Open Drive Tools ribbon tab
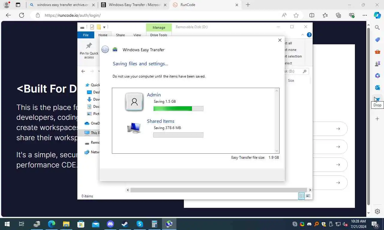The height and width of the screenshot is (230, 384). (159, 35)
